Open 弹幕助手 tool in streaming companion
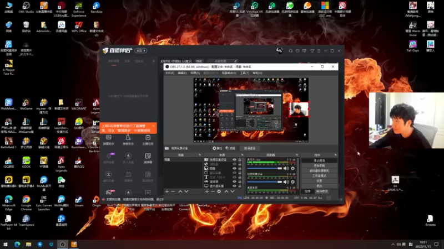The height and width of the screenshot is (249, 444). pyautogui.click(x=109, y=140)
